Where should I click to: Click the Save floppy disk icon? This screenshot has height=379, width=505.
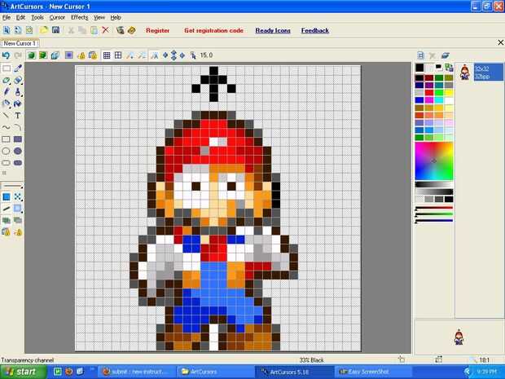(55, 30)
